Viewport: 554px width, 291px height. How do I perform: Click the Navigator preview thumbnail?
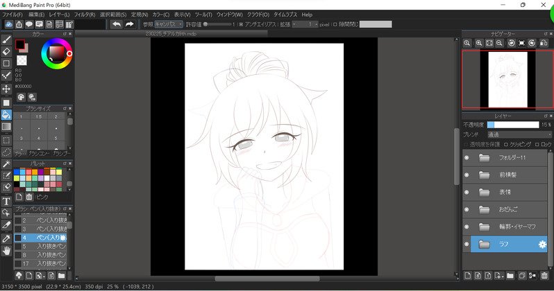pyautogui.click(x=507, y=80)
